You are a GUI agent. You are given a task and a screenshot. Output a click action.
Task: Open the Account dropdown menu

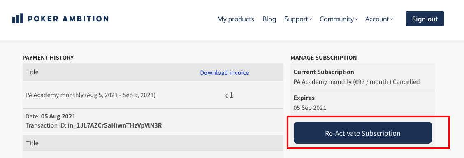coord(379,19)
